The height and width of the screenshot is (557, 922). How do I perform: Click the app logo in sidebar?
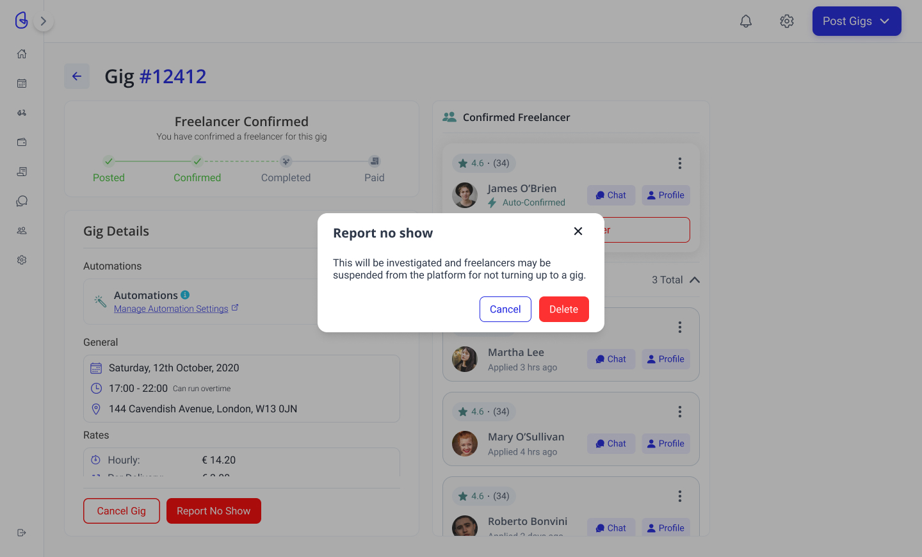click(22, 20)
